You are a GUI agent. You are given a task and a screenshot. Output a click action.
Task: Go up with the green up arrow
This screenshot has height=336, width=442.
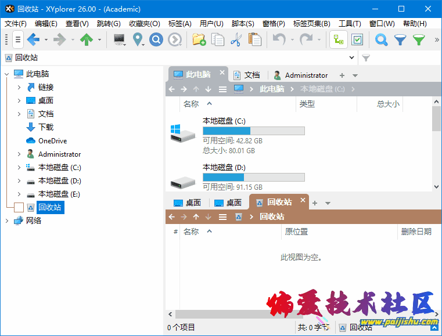point(87,39)
